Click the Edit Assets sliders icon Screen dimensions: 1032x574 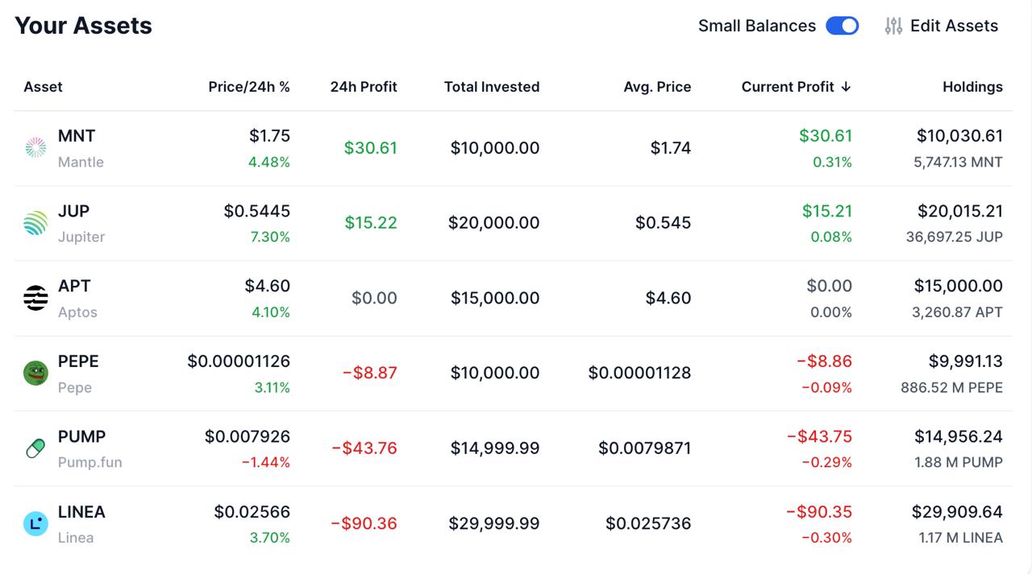tap(893, 26)
